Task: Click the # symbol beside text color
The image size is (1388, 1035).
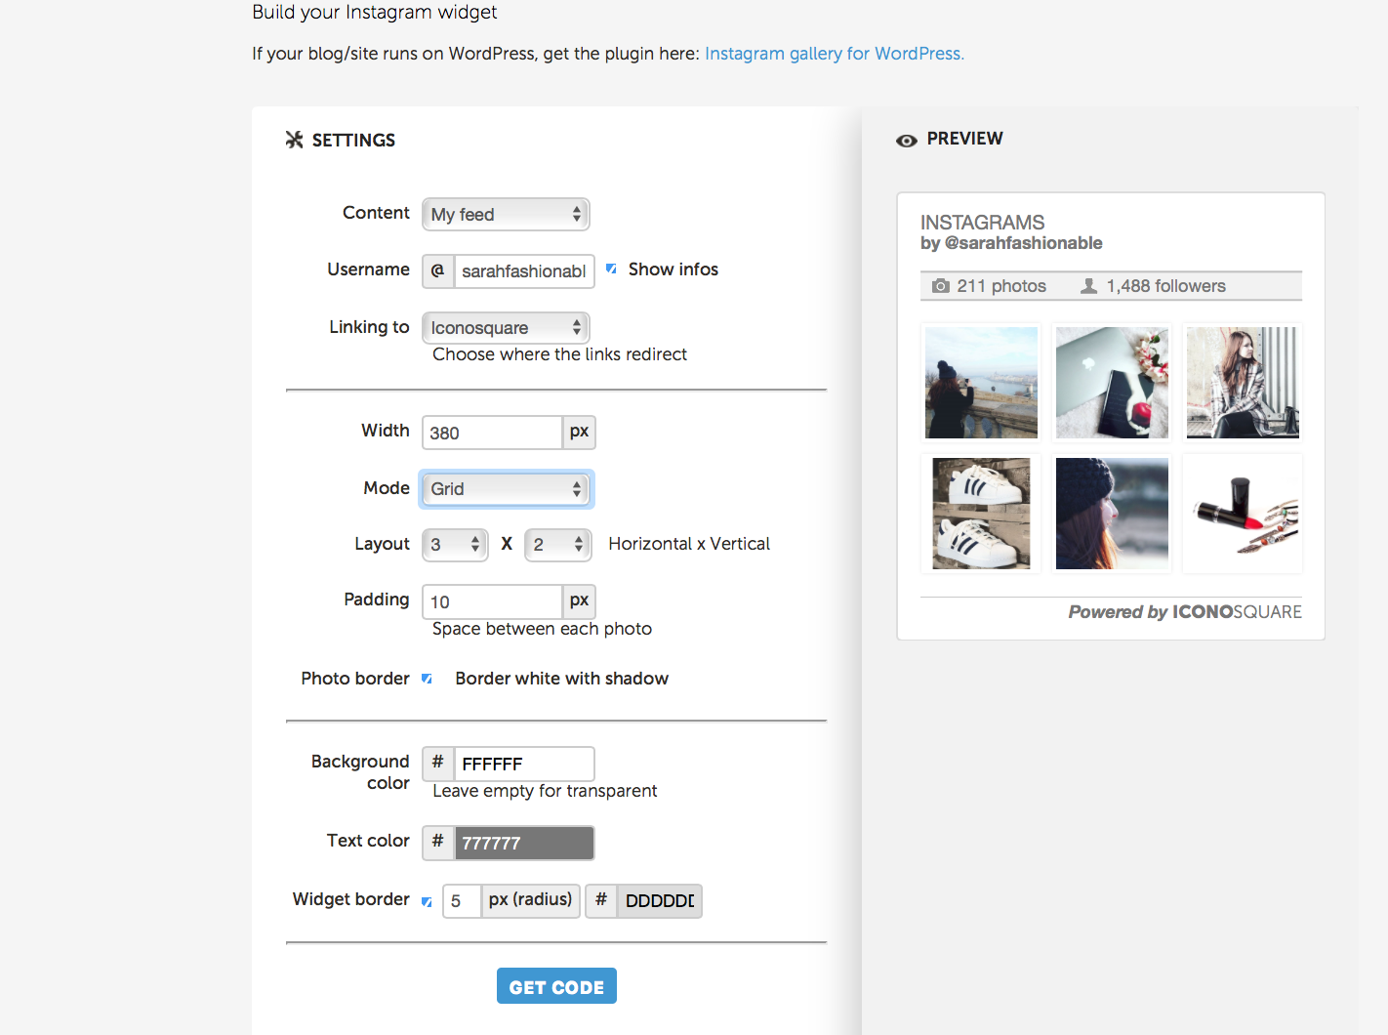Action: tap(437, 842)
